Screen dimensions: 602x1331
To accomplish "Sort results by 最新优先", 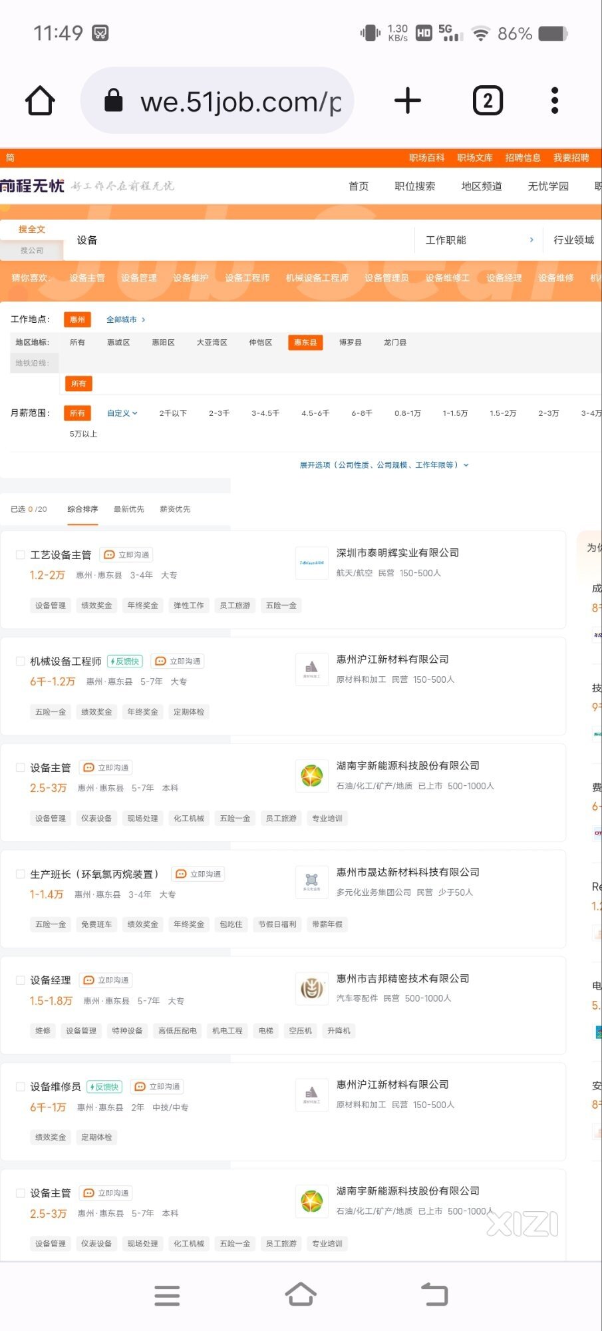I will coord(128,509).
